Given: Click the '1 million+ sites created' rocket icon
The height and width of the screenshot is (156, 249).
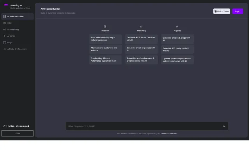Looking at the screenshot, I should click(x=4, y=126).
